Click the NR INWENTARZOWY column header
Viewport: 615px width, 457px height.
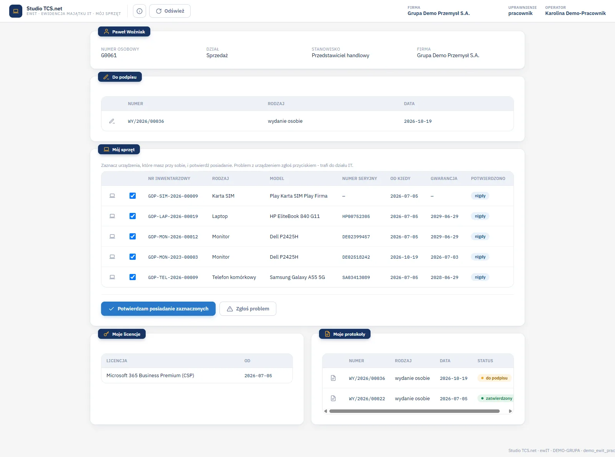169,178
